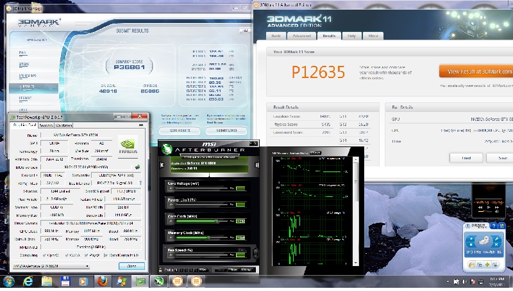Toggle the Auto fan speed button in Afterburner

point(242,250)
